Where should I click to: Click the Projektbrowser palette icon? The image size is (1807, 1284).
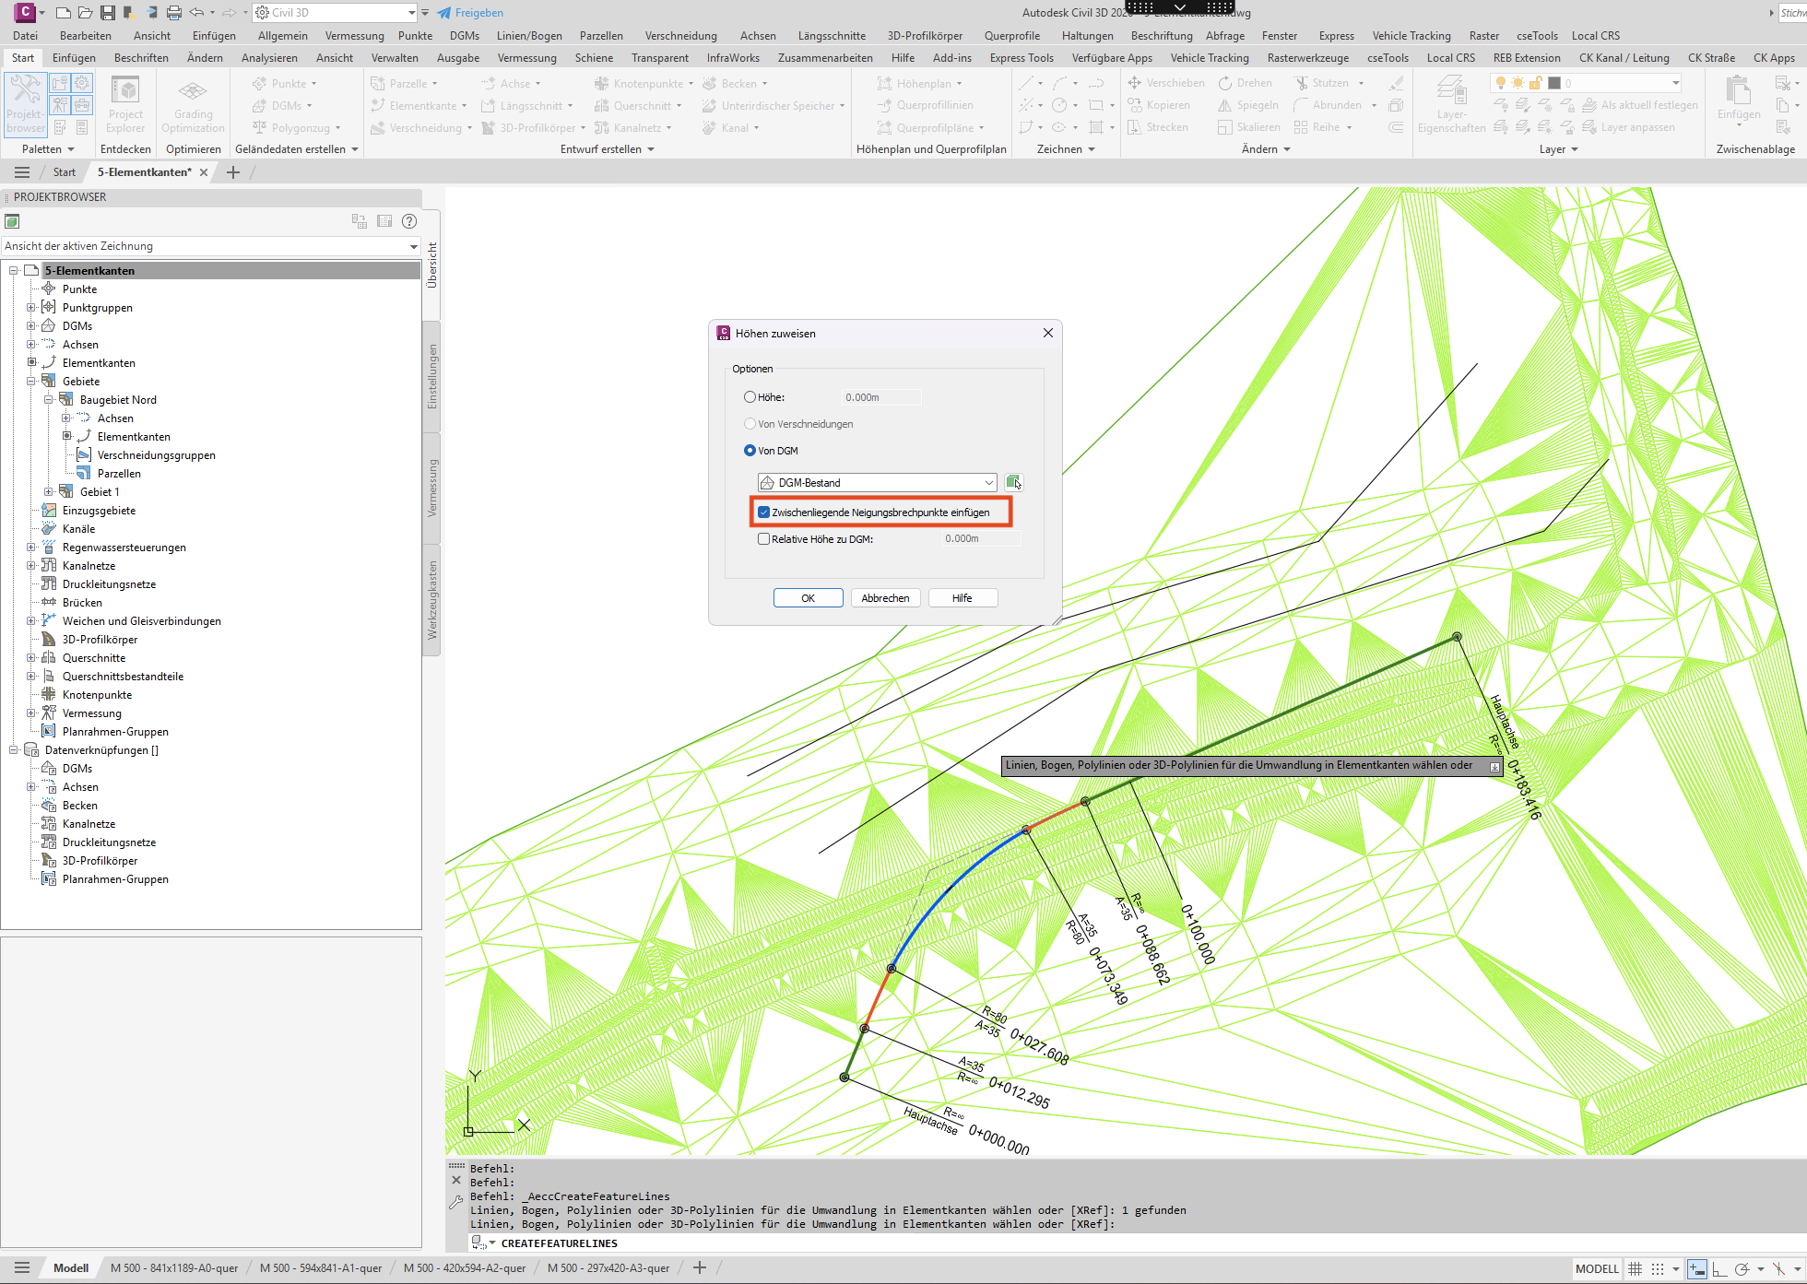(x=25, y=104)
